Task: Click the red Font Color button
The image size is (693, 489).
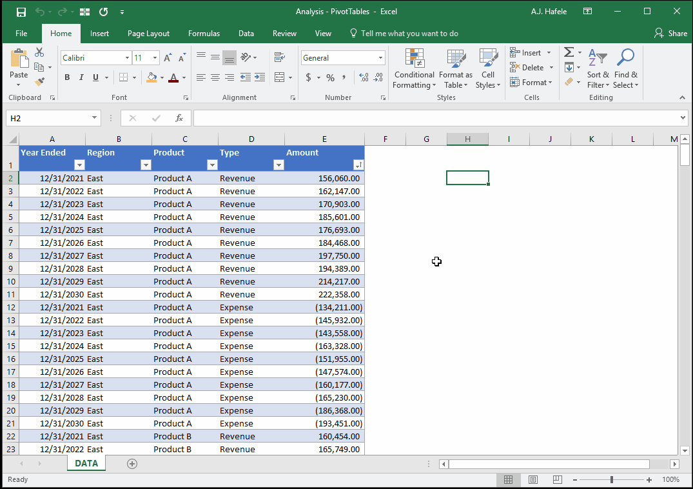Action: click(173, 77)
